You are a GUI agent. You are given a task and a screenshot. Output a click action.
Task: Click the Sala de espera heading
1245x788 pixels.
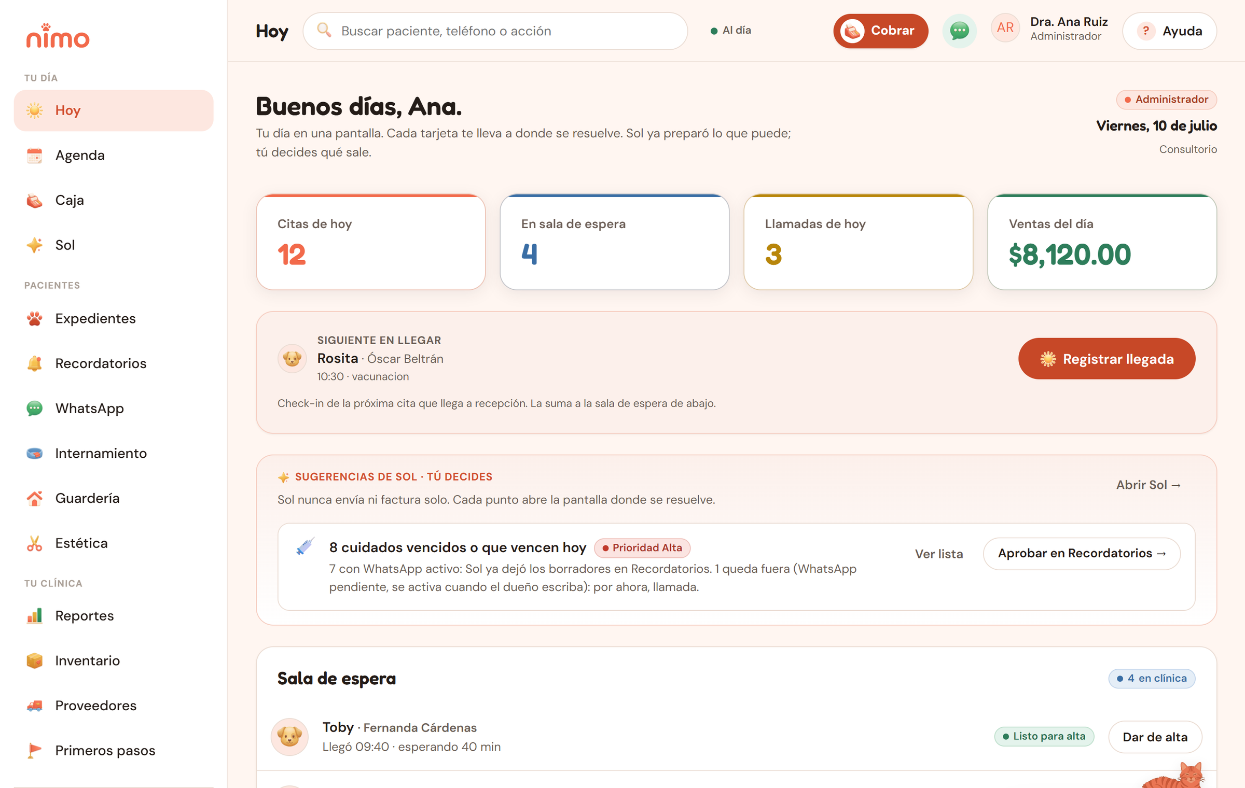(x=336, y=679)
